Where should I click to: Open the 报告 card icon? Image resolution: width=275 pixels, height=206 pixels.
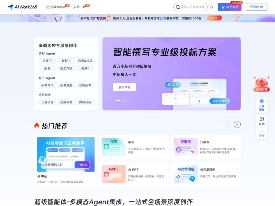(113, 147)
